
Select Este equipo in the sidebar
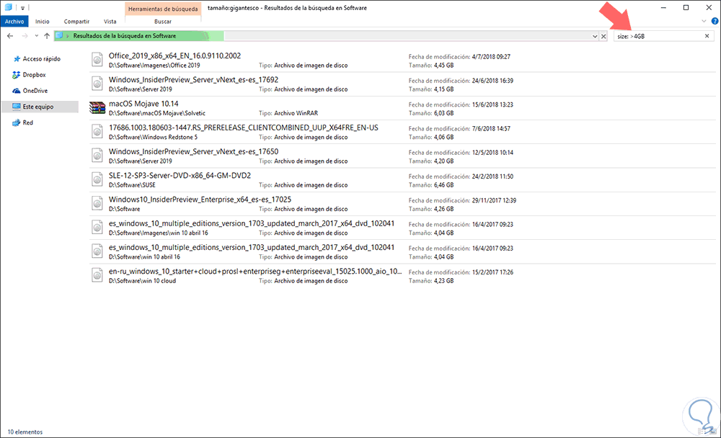40,107
